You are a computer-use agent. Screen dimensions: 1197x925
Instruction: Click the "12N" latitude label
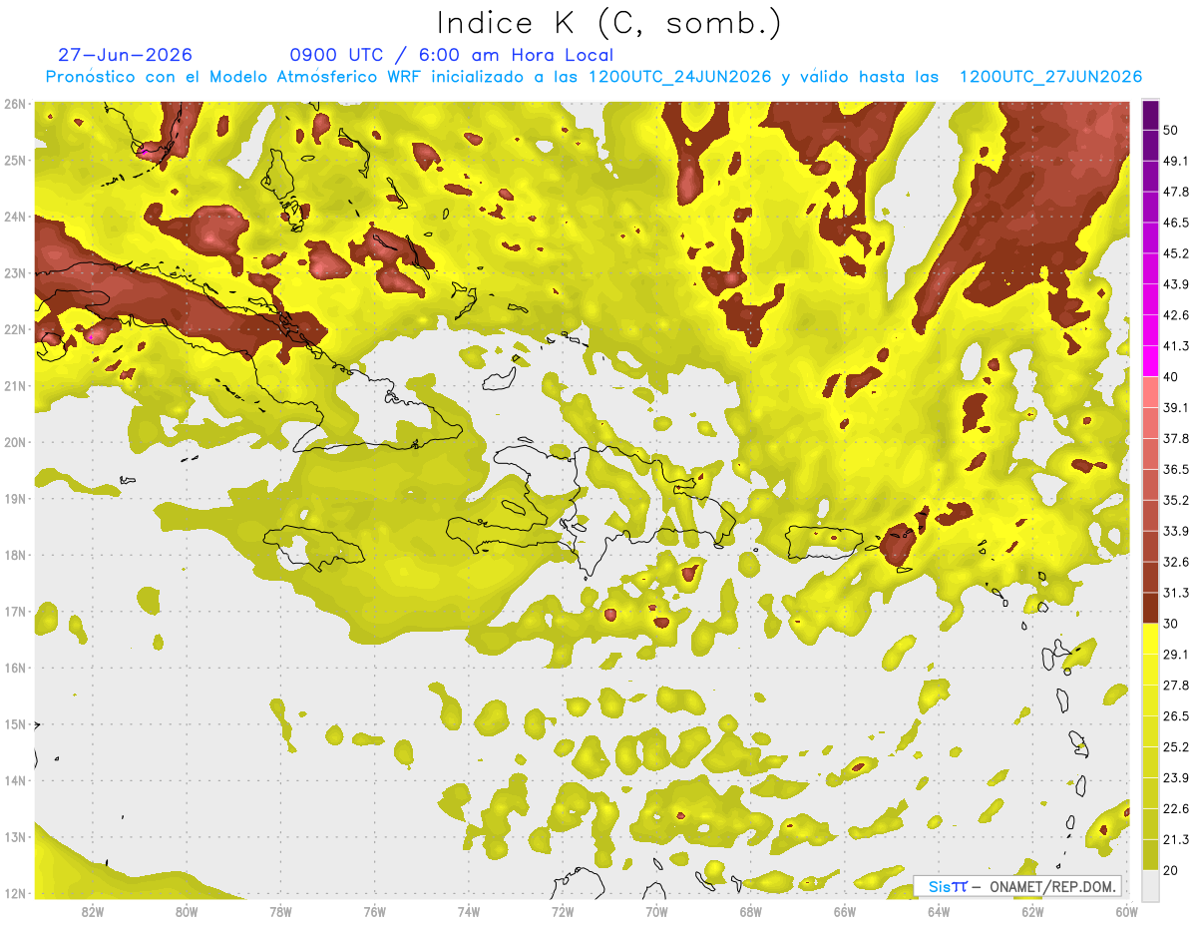tap(14, 893)
